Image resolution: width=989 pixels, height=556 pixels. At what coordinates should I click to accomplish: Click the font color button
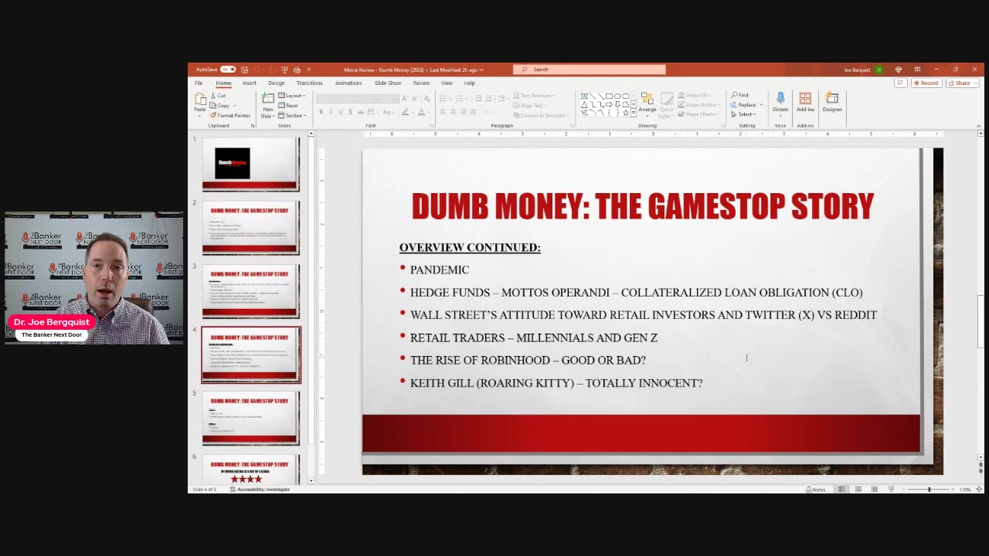coord(420,112)
